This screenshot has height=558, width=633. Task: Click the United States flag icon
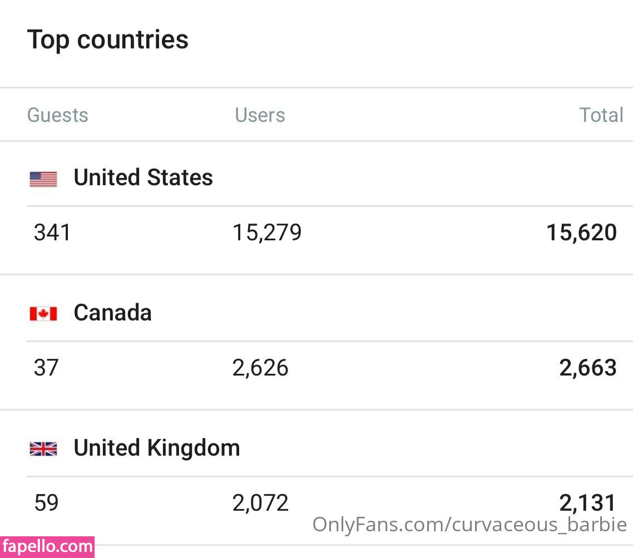tap(43, 179)
